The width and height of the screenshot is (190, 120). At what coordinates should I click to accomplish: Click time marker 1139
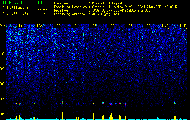point(165,26)
